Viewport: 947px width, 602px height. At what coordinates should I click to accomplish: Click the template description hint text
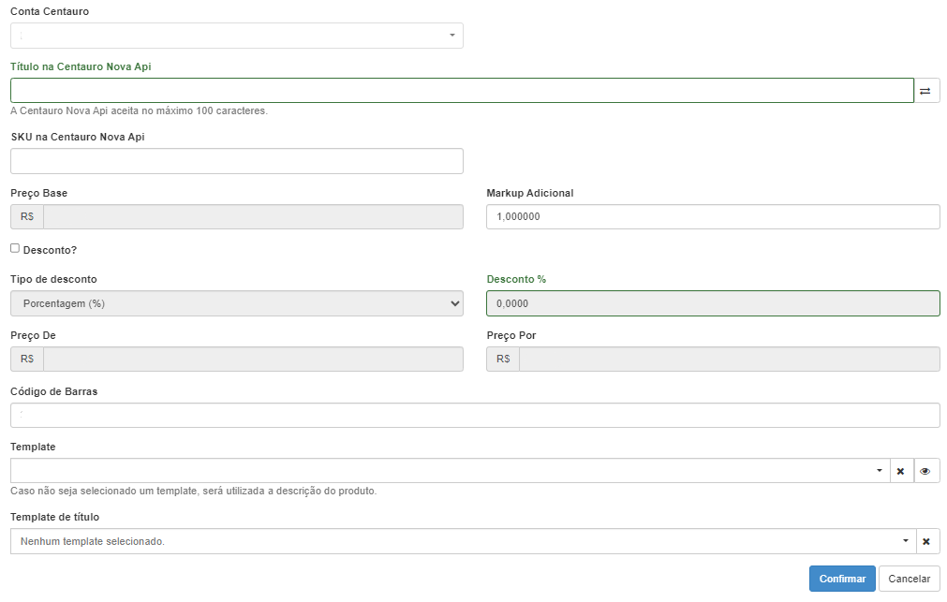click(x=193, y=491)
